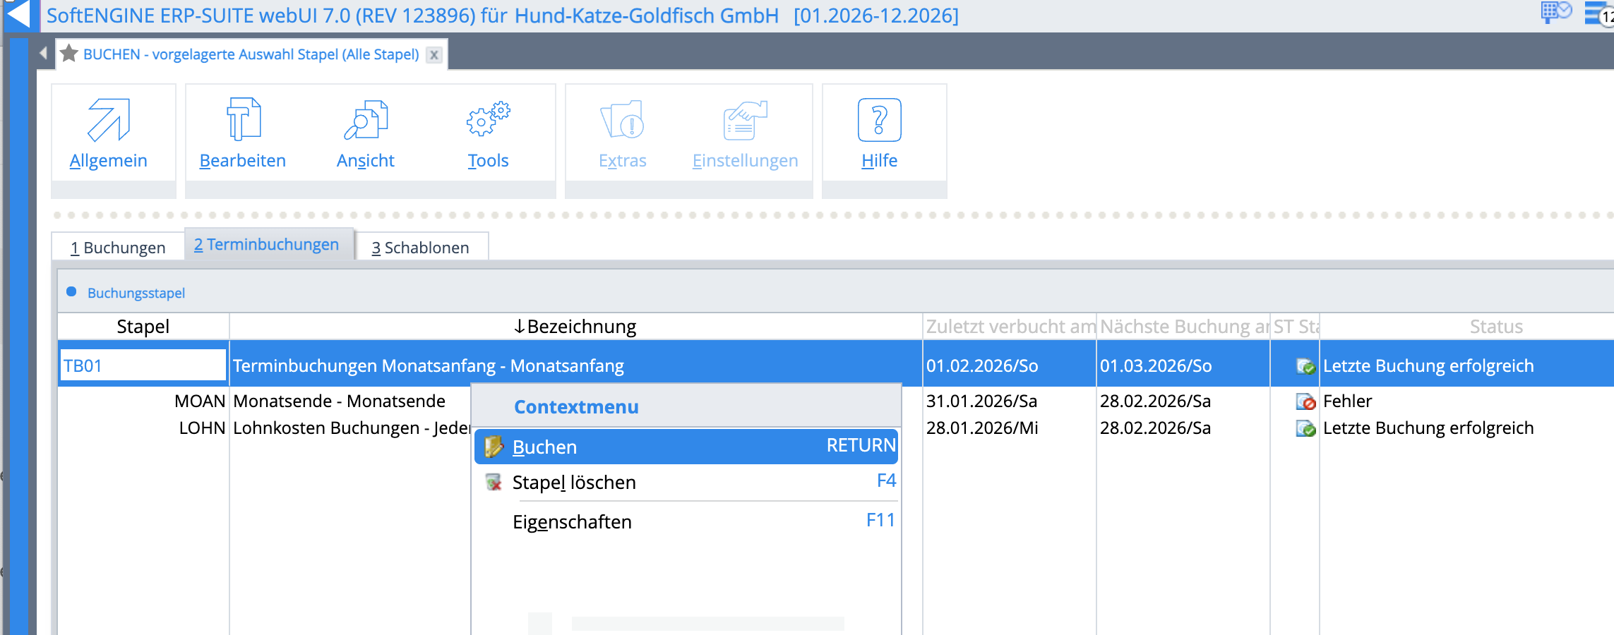This screenshot has width=1614, height=635.
Task: Select the 2 Terminbuchungen tab
Action: point(267,245)
